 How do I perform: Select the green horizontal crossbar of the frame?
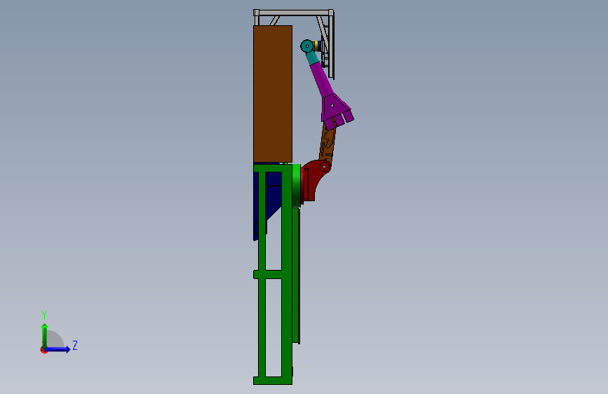tap(268, 274)
